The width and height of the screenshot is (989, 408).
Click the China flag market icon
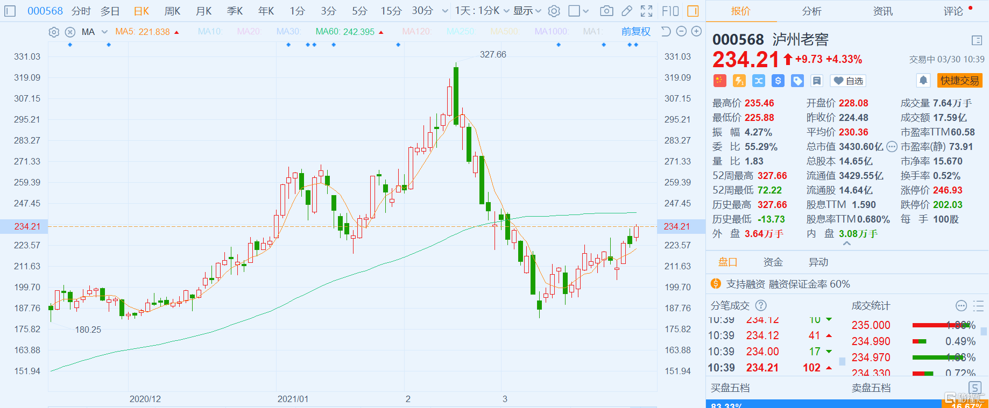pyautogui.click(x=720, y=81)
